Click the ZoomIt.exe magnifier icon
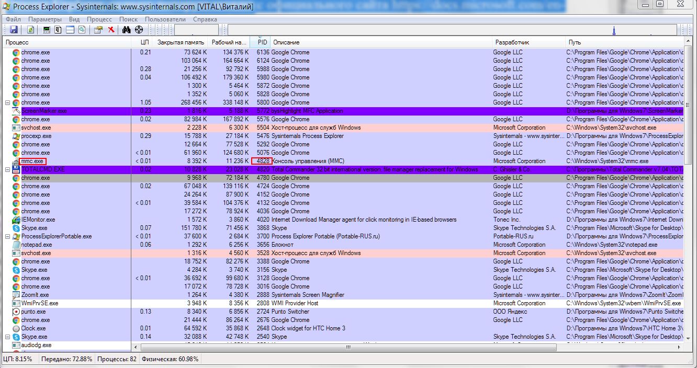The width and height of the screenshot is (697, 368). [x=16, y=295]
